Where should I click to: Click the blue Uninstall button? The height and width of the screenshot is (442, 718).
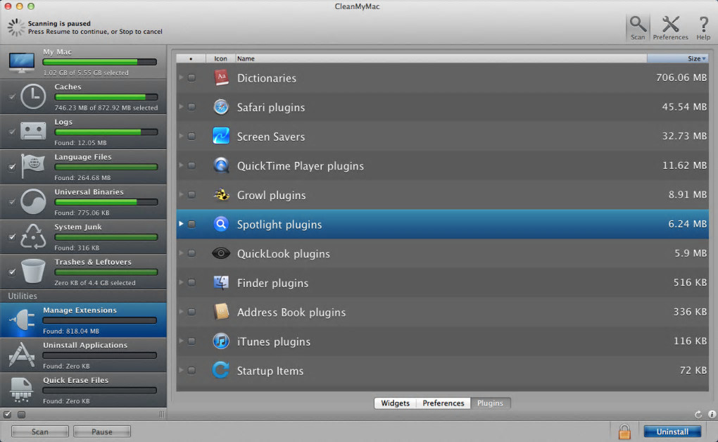pos(672,431)
